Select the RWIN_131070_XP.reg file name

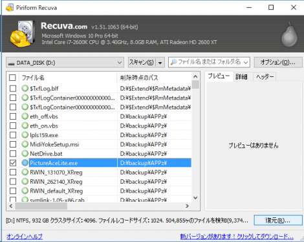(56, 172)
